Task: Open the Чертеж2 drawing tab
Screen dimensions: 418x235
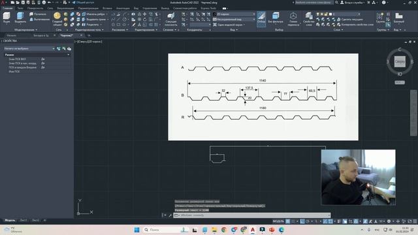Action: [67, 35]
